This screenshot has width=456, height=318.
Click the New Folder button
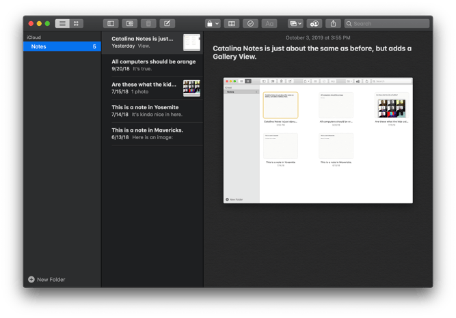click(x=46, y=279)
